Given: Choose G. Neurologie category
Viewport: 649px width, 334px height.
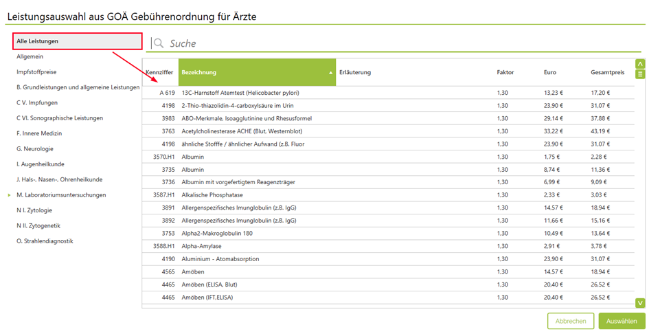Looking at the screenshot, I should tap(35, 148).
